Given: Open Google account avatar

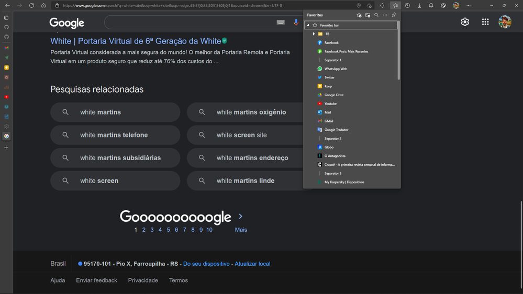Looking at the screenshot, I should [x=505, y=22].
